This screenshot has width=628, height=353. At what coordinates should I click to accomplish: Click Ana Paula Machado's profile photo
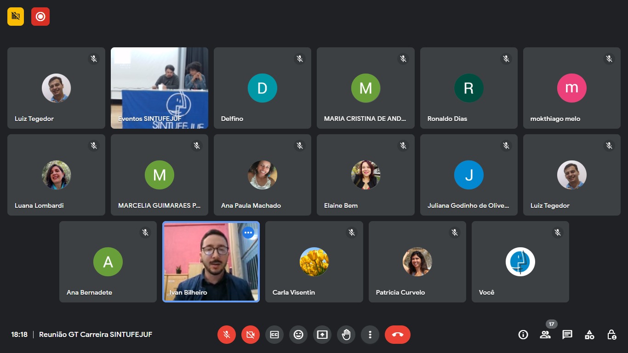(x=263, y=175)
